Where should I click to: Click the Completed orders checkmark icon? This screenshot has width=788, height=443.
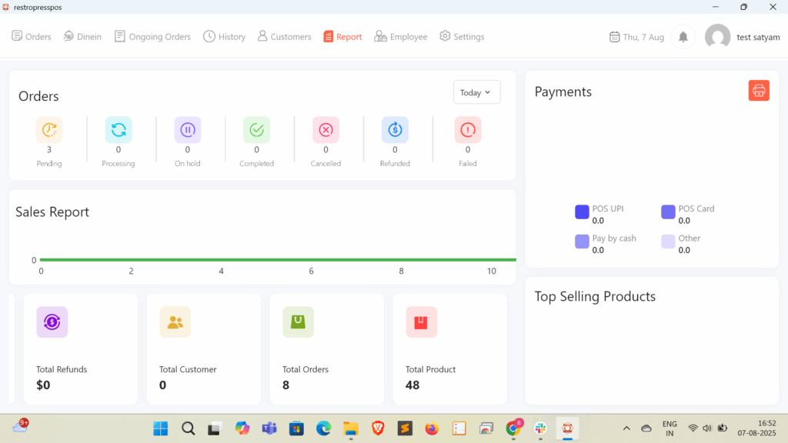[257, 130]
